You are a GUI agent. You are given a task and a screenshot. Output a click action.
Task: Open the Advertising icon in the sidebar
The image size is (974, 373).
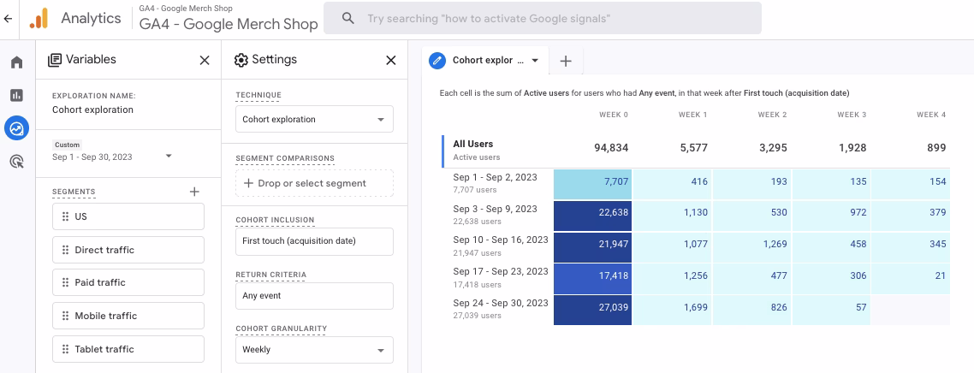[17, 162]
